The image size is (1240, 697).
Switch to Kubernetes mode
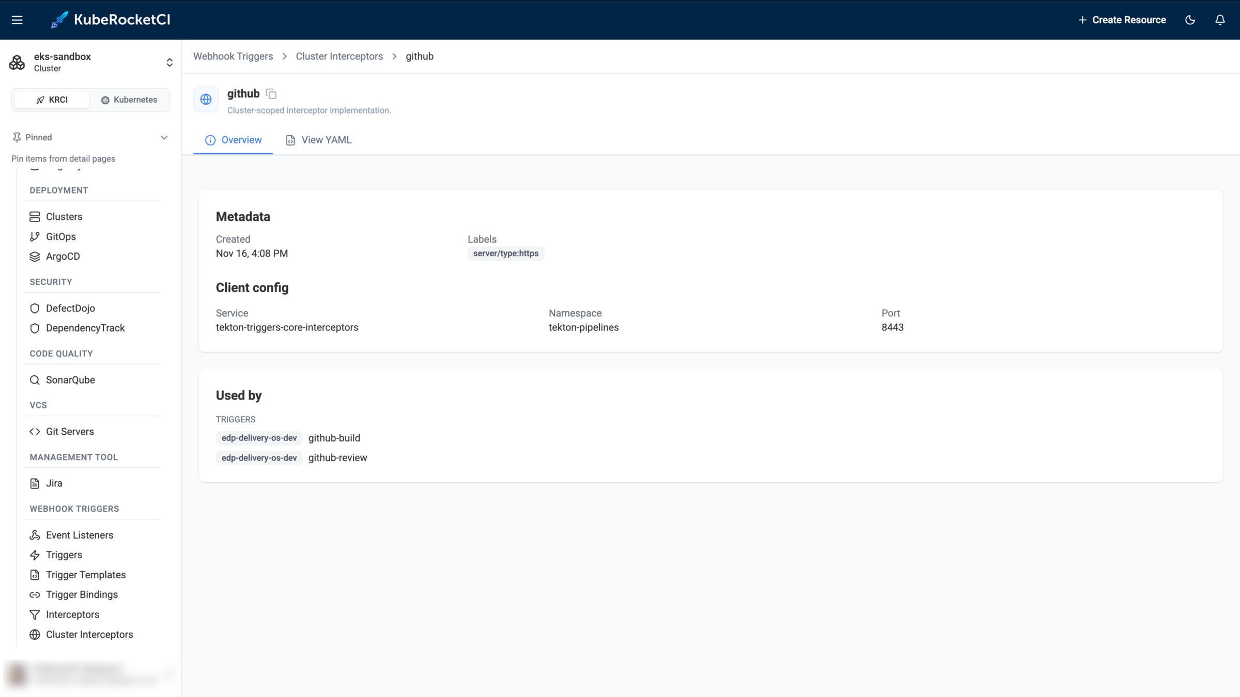pos(129,100)
